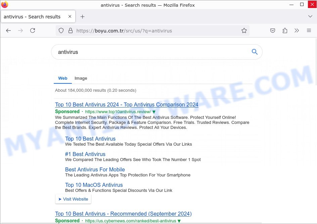Viewport: 317px width, 224px height.
Task: Open #1 Best Antivirus sitelink
Action: click(x=85, y=154)
